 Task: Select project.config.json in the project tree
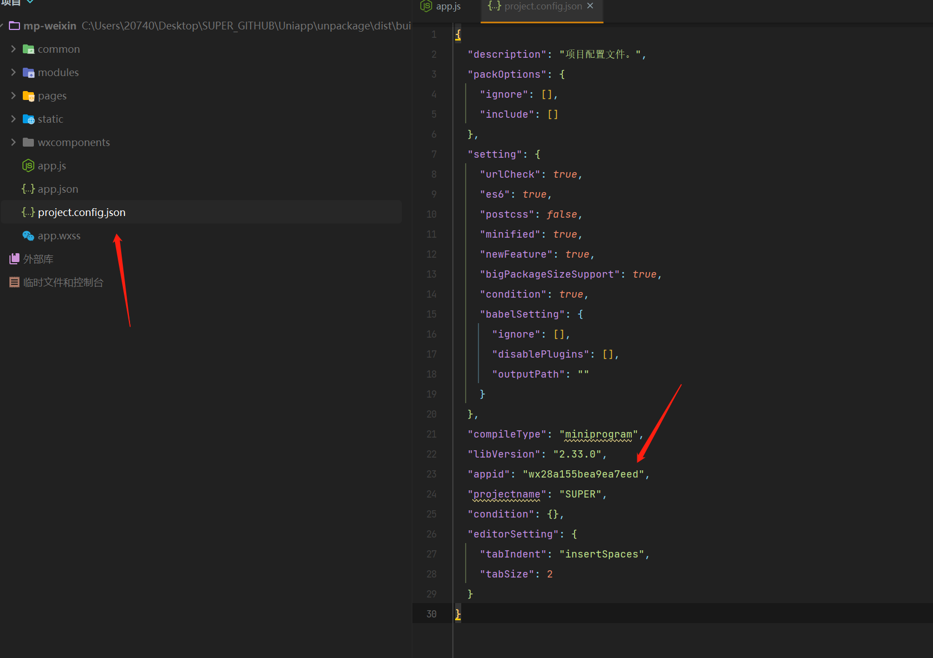(82, 212)
